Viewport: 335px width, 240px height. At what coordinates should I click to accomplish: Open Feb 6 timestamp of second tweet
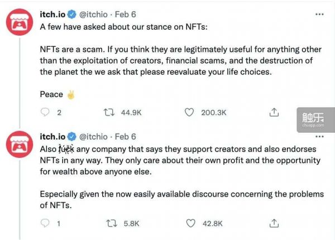(x=126, y=137)
